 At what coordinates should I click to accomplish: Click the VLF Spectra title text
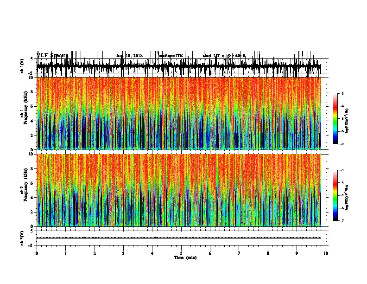52,56
